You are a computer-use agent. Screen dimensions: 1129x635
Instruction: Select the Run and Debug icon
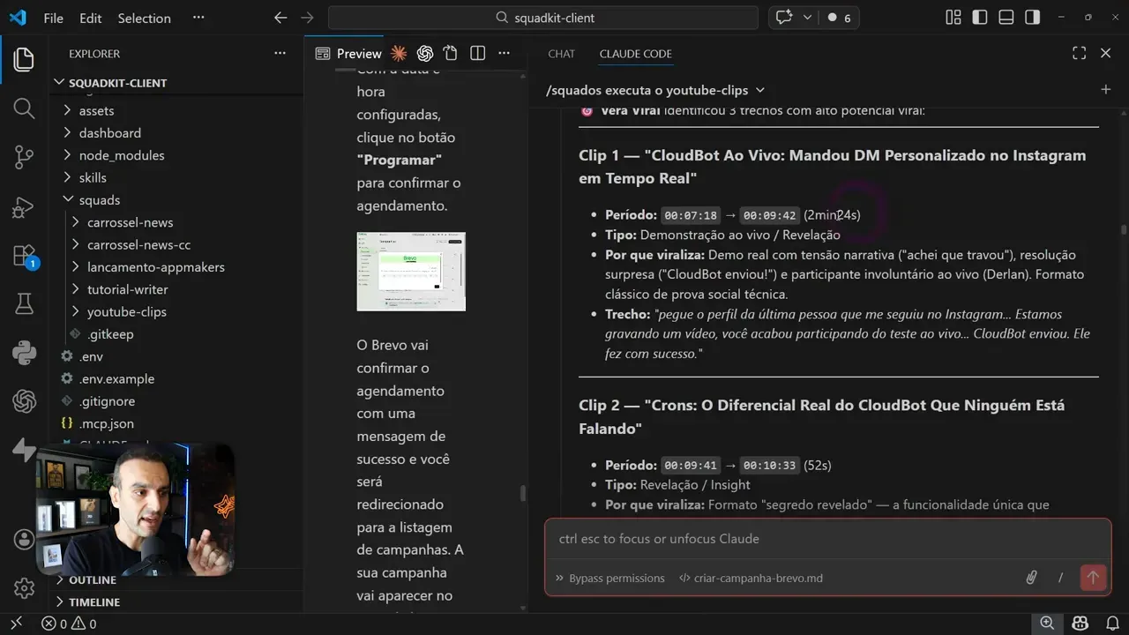(24, 207)
